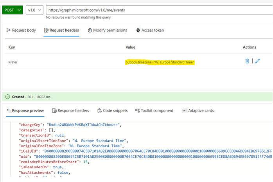Screen dimensions: 273x182
Task: Select the Request headers tab
Action: pos(61,30)
